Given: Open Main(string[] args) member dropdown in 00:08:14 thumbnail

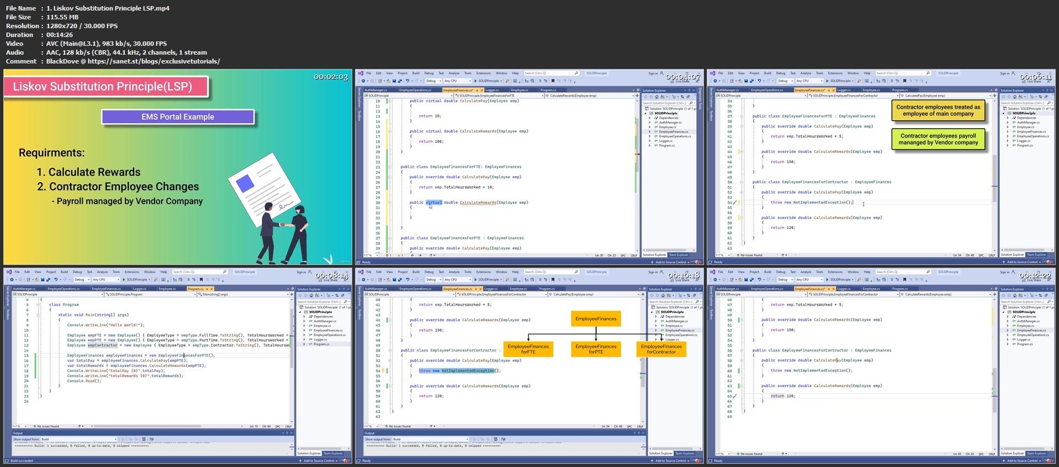Looking at the screenshot, I should [x=243, y=294].
